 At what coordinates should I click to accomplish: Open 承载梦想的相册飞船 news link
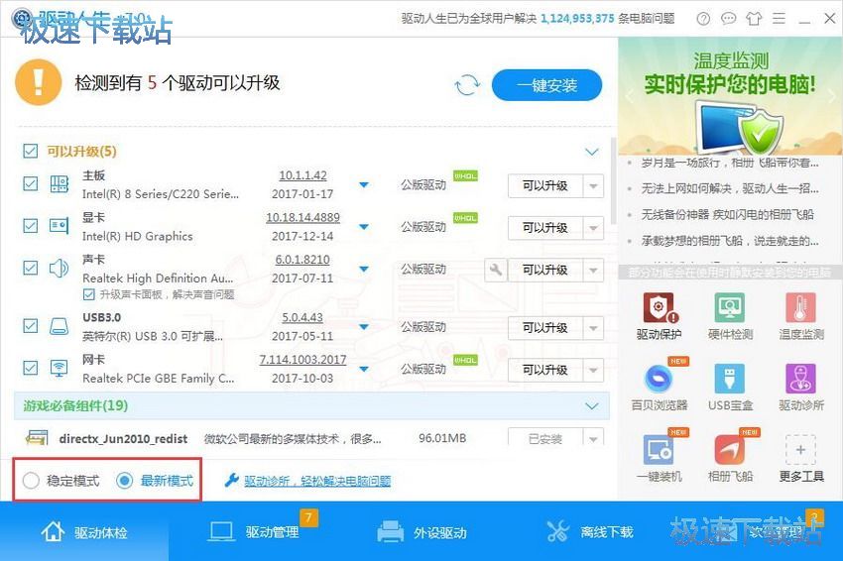tap(730, 241)
